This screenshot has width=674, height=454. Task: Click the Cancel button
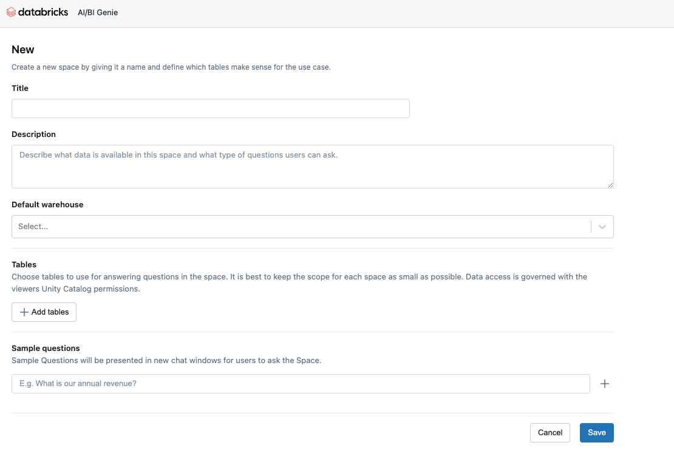[x=550, y=432]
